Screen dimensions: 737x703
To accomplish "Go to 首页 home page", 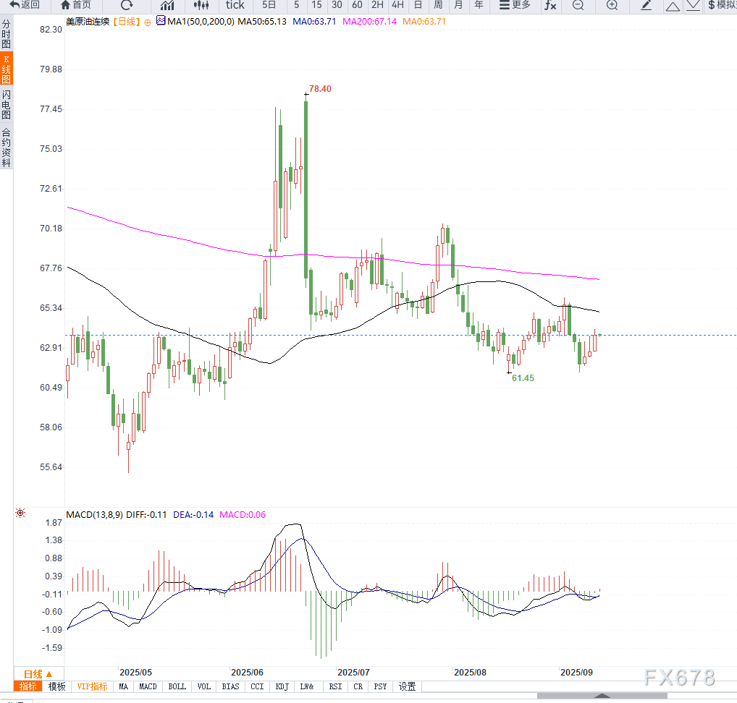I will point(76,5).
